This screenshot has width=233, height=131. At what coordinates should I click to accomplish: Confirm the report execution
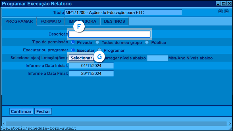click(21, 111)
